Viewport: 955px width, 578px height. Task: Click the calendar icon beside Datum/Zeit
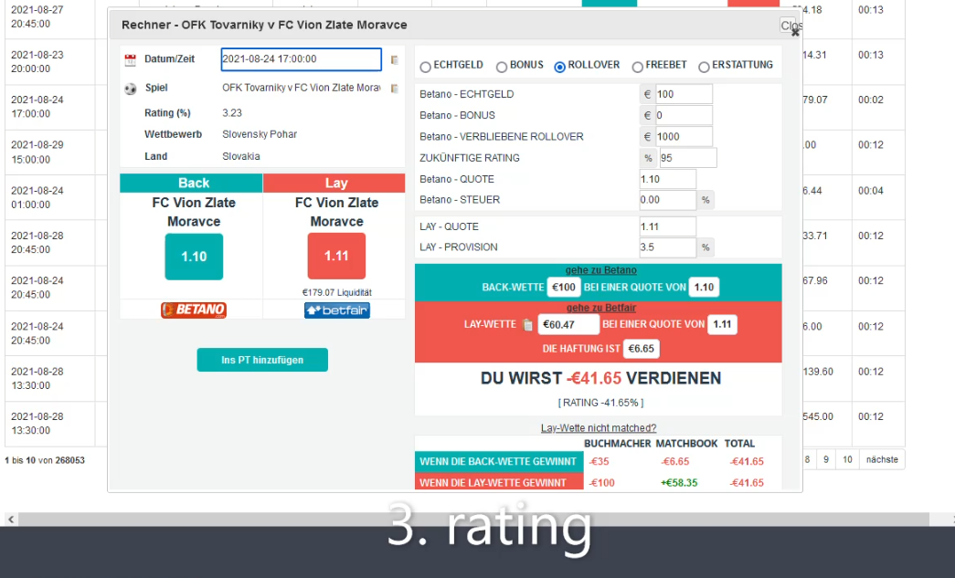(131, 59)
